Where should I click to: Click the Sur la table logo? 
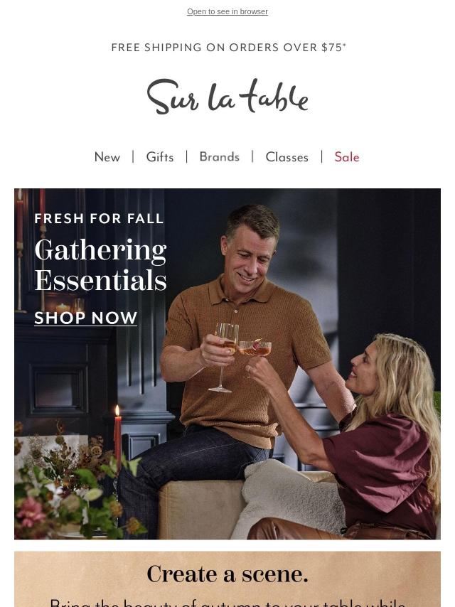click(227, 97)
